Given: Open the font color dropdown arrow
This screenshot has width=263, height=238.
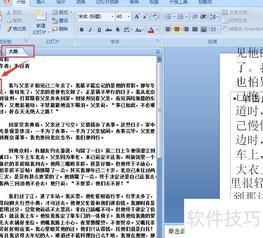Looking at the screenshot, I should coord(157,30).
